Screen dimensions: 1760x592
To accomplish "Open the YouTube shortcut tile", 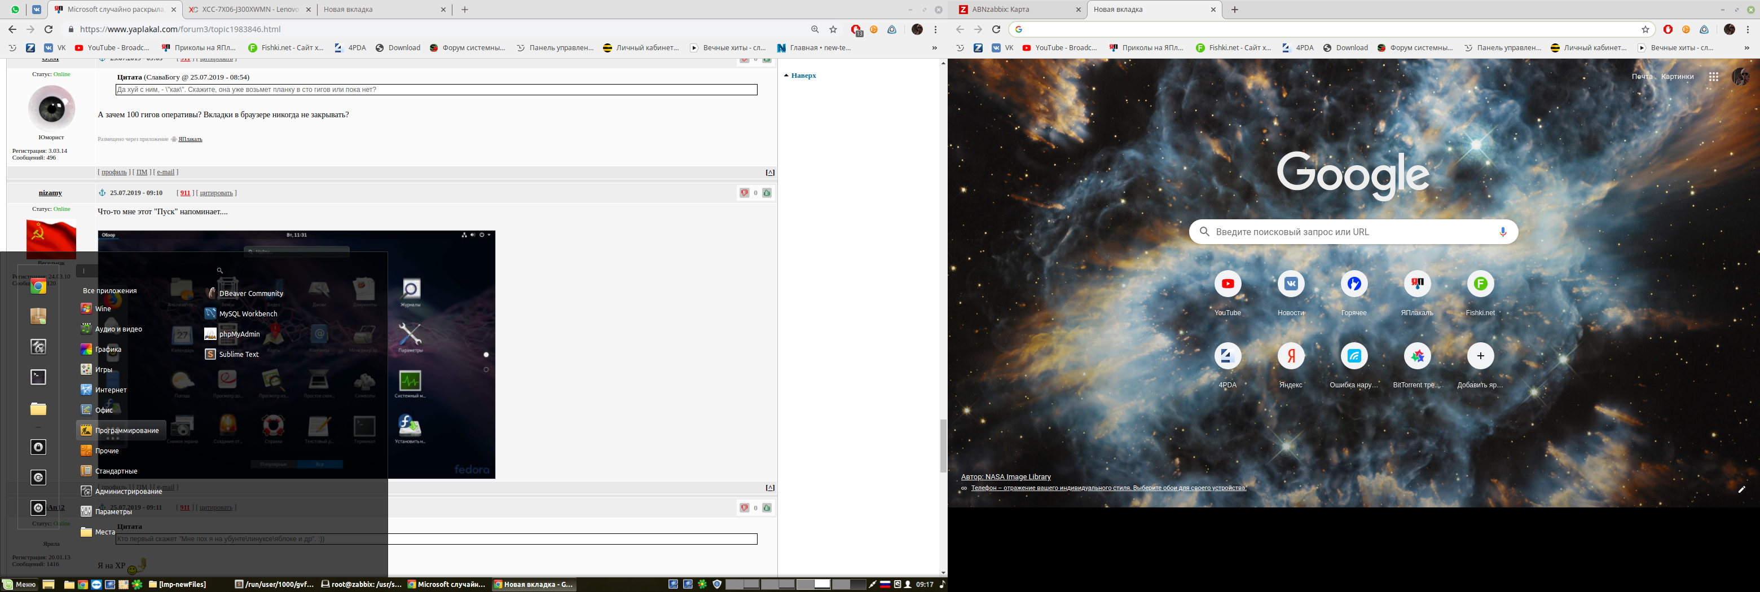I will click(x=1227, y=284).
